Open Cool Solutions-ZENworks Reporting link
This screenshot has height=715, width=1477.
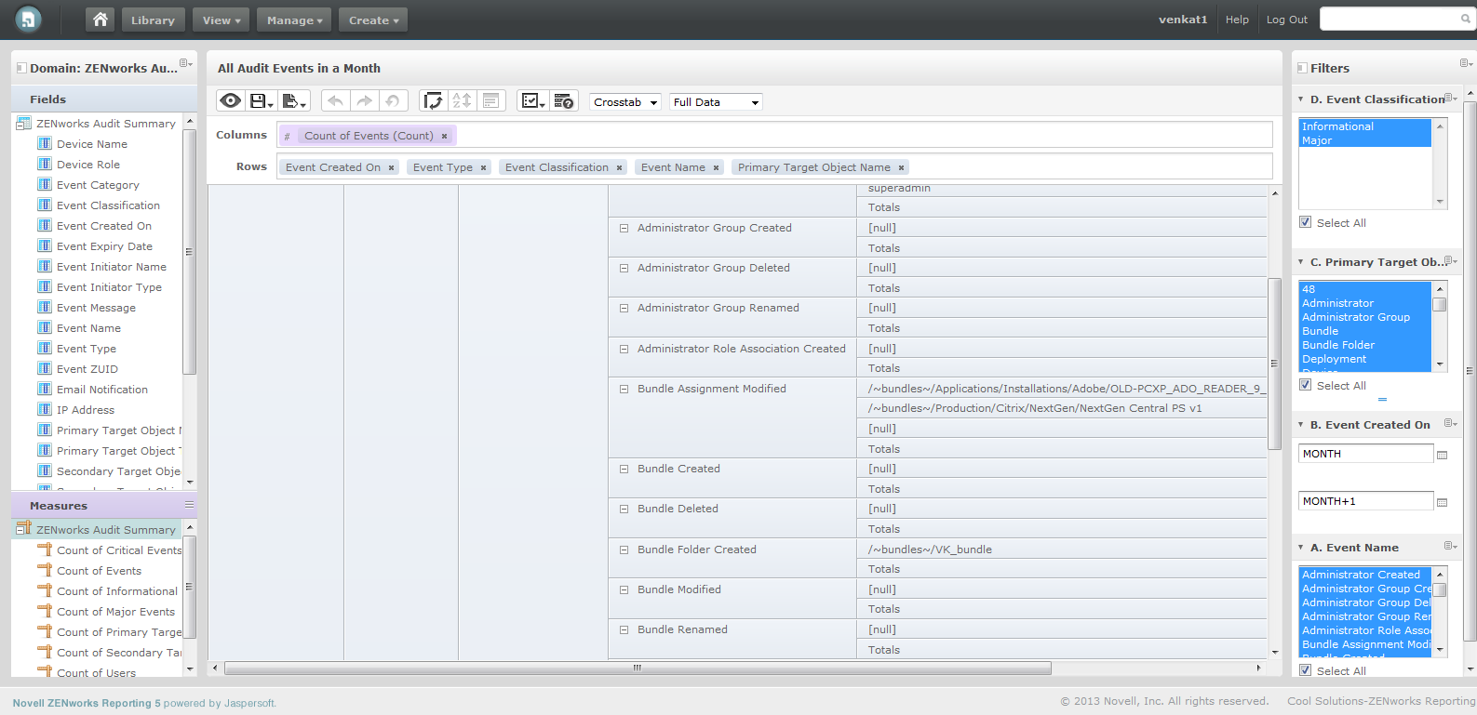(x=1381, y=701)
